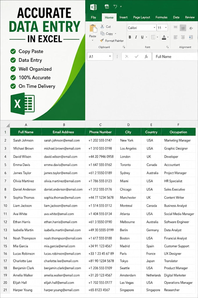Click the formula bar showing Full Name
This screenshot has height=298, width=198.
click(x=175, y=56)
